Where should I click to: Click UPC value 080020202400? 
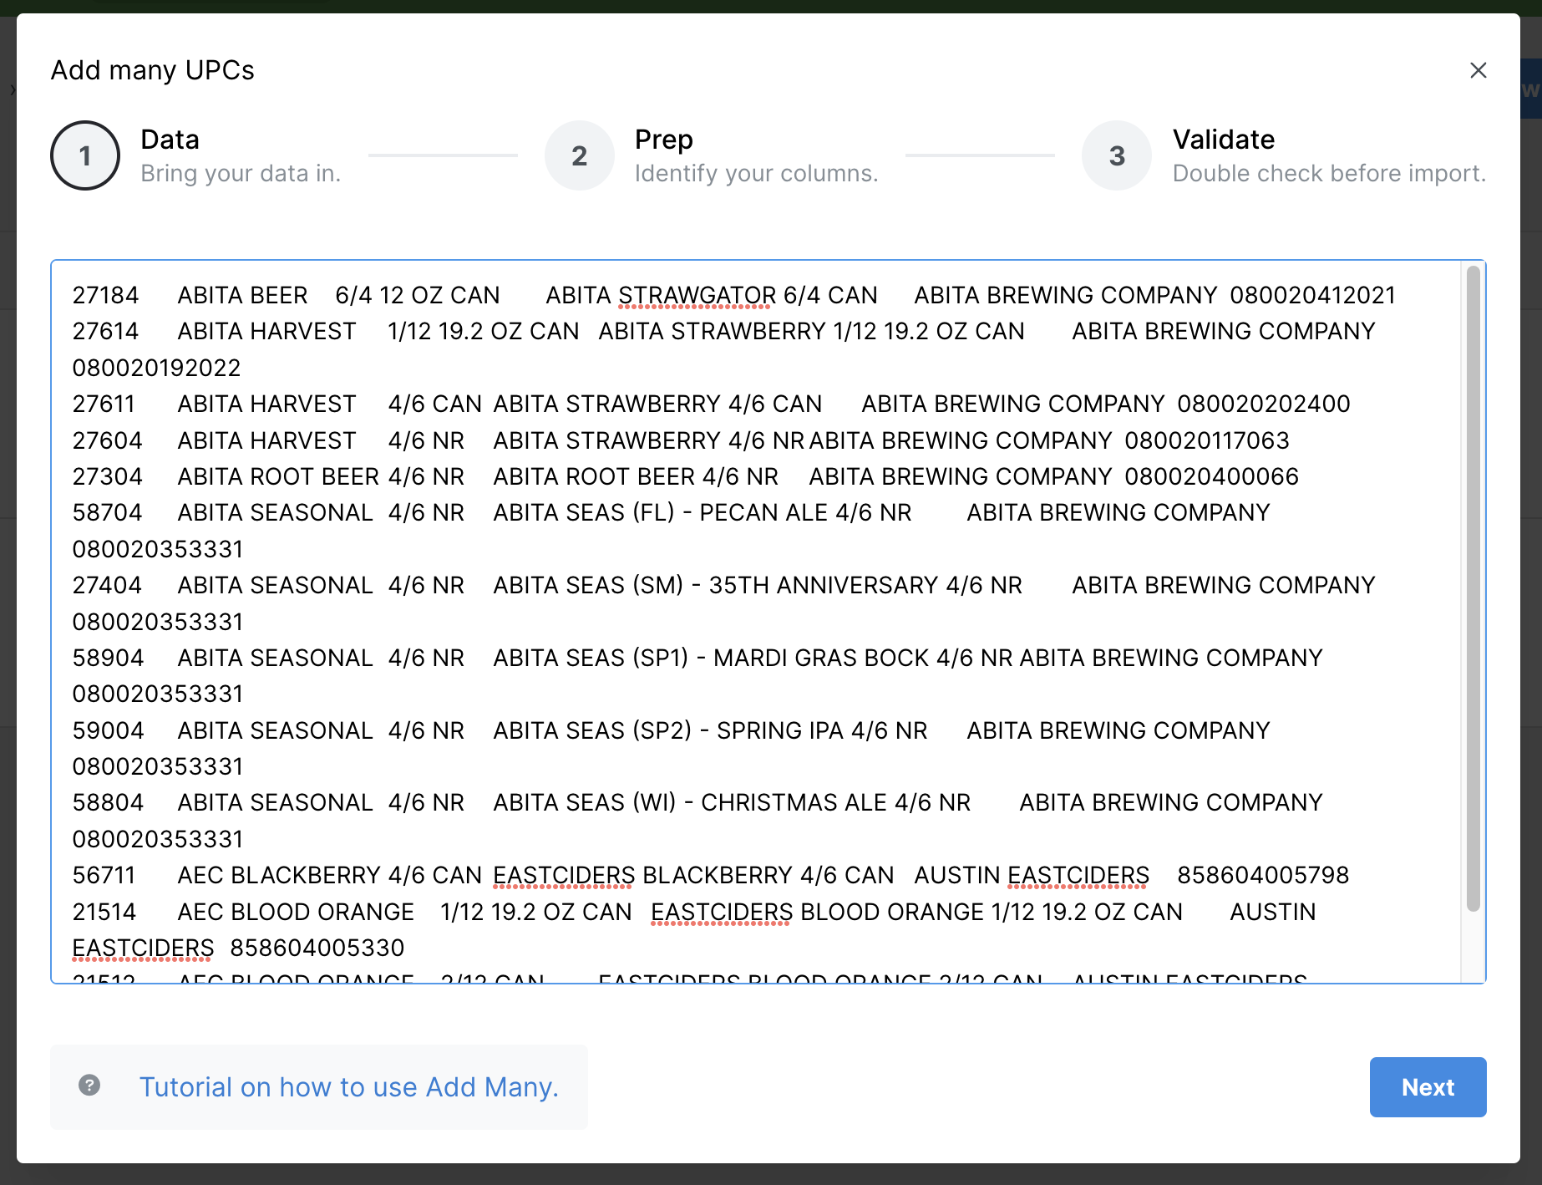[x=1264, y=404]
